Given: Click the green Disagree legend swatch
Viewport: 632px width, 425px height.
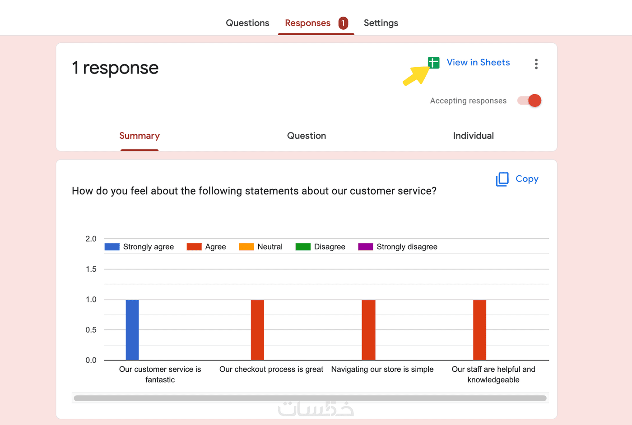Looking at the screenshot, I should click(303, 247).
